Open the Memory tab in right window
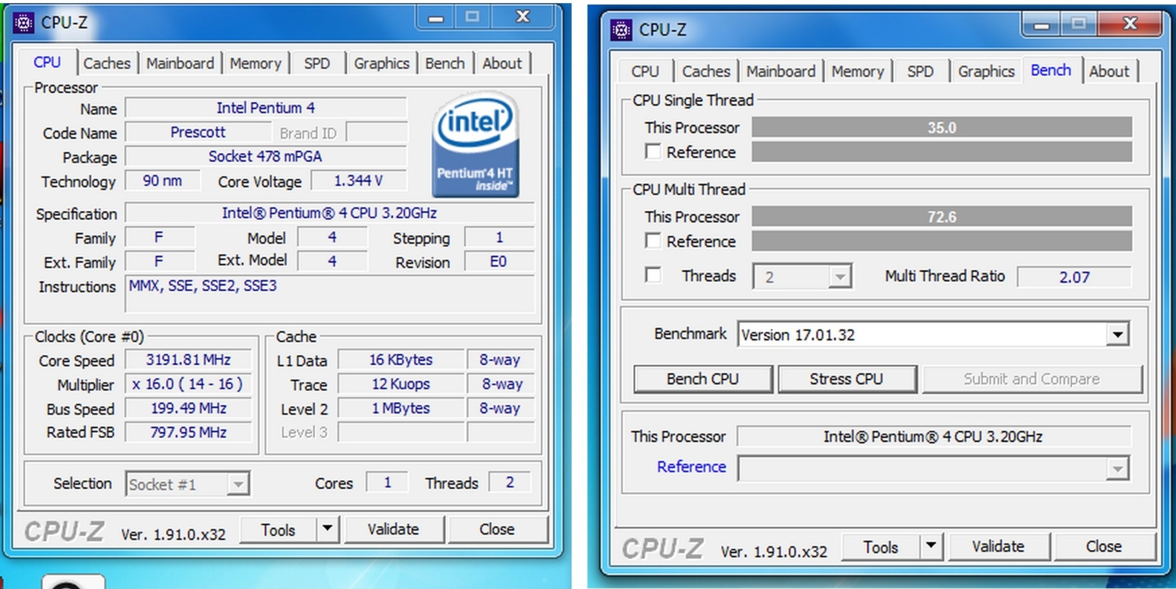 [x=857, y=71]
